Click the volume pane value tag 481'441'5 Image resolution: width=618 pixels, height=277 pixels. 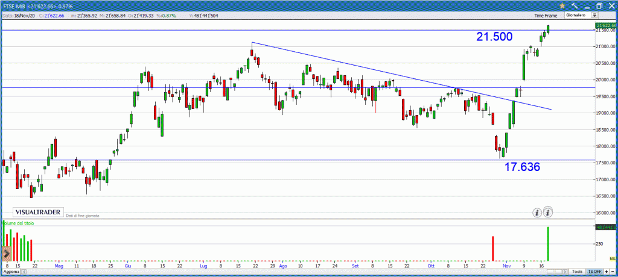click(x=606, y=227)
